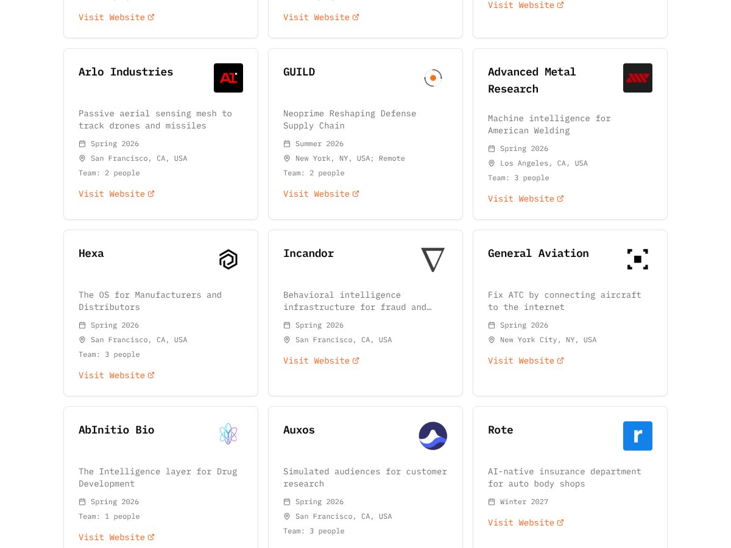Viewport: 731px width, 548px height.
Task: Click 'Neoprime Reshaping Defense Supply Chain' text
Action: pos(350,119)
